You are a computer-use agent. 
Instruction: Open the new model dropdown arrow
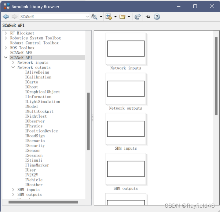115,17
